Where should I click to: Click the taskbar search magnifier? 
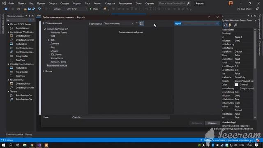10,145
